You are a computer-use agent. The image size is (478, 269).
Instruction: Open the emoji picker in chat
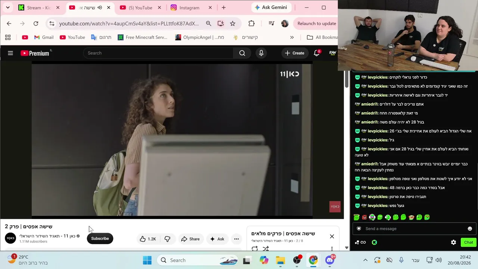click(x=470, y=229)
